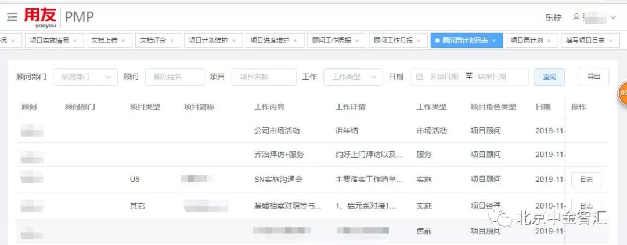Open 日志 for the SN实施沟通会 row

[x=586, y=180]
